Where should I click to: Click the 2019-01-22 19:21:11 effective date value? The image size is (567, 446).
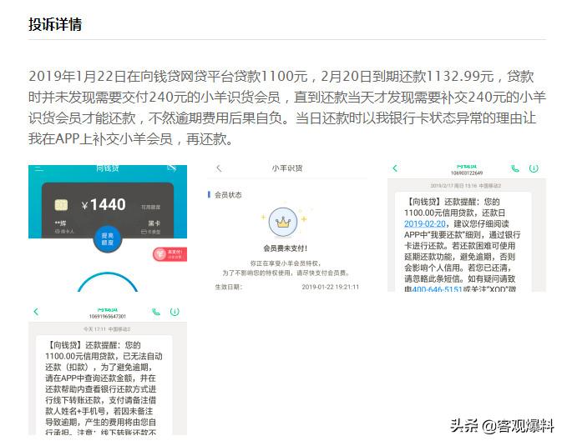point(330,287)
